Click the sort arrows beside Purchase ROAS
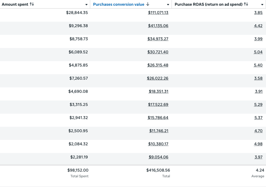 click(x=246, y=4)
